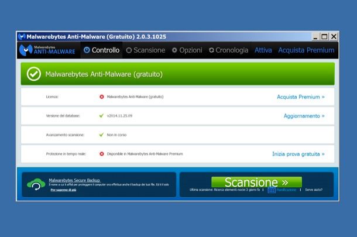Screen dimensions: 357x237
Task: Close the Malwarebytes window
Action: tap(334, 37)
